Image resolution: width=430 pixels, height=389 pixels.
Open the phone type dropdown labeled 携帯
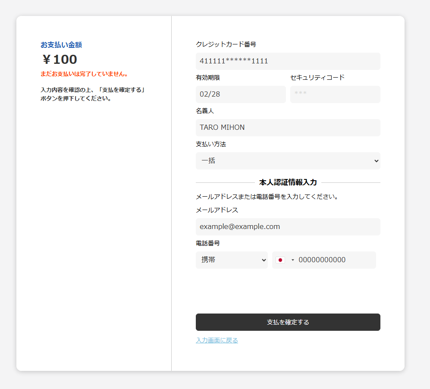pyautogui.click(x=232, y=260)
